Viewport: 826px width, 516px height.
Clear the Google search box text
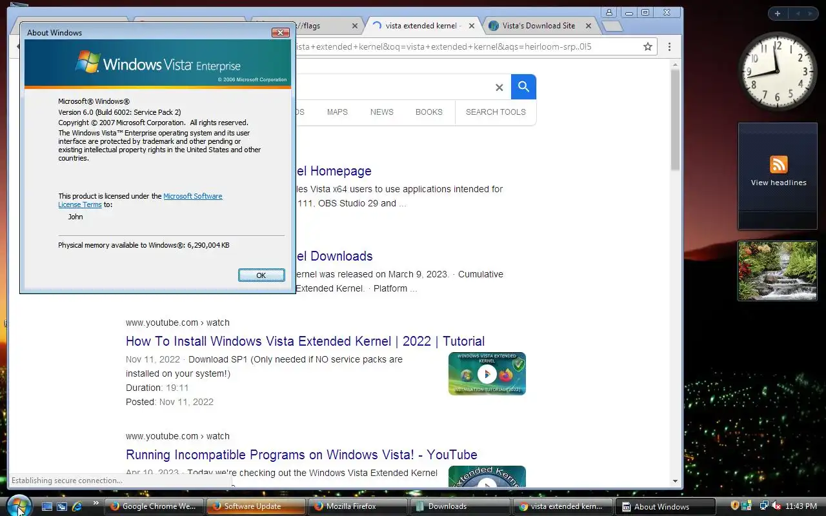click(x=499, y=87)
